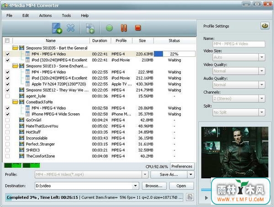
Task: Click the film icon of SHREK3
Action: click(x=21, y=150)
